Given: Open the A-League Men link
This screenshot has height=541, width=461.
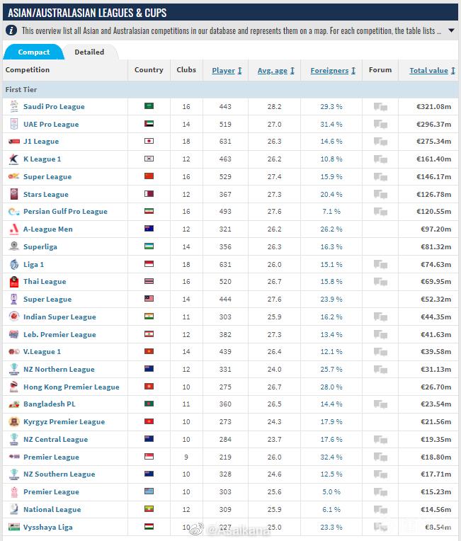Looking at the screenshot, I should tap(48, 229).
